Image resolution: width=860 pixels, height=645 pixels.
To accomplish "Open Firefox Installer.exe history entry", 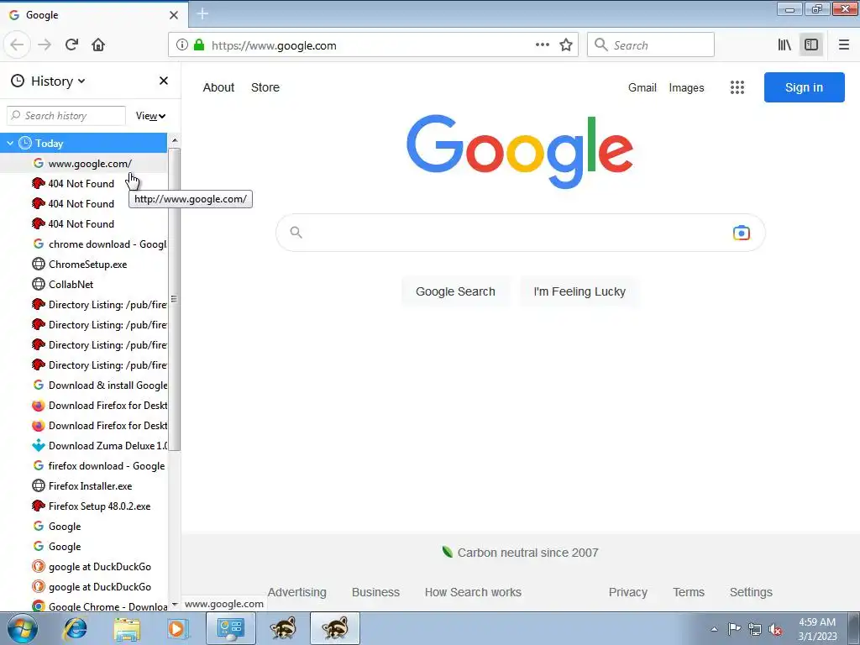I will (x=83, y=486).
